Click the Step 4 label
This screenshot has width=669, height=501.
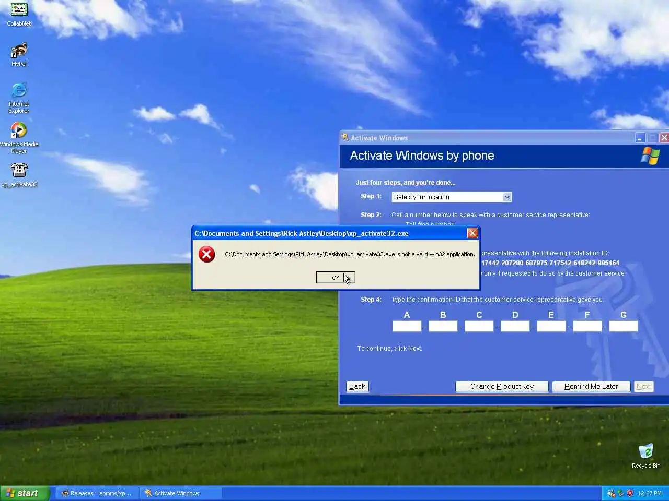pyautogui.click(x=371, y=300)
